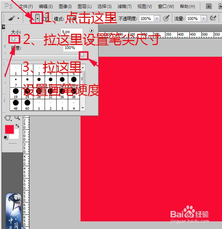Enable airbrush mode icon

[213, 19]
